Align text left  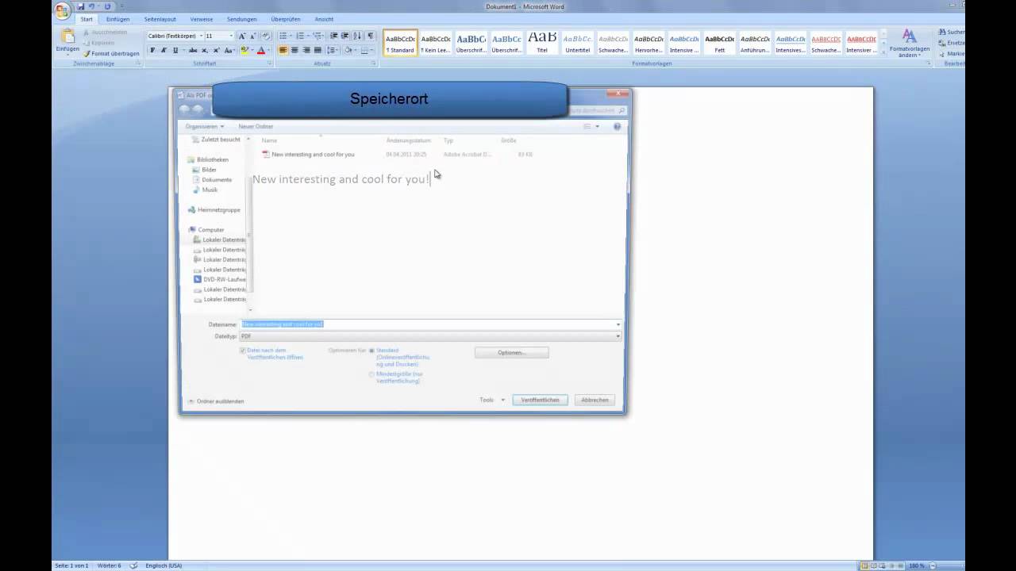tap(283, 50)
